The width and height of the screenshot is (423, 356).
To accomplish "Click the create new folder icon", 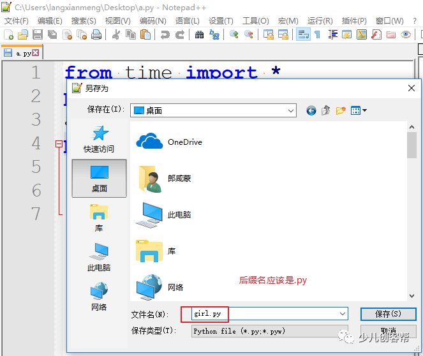I will [x=341, y=110].
